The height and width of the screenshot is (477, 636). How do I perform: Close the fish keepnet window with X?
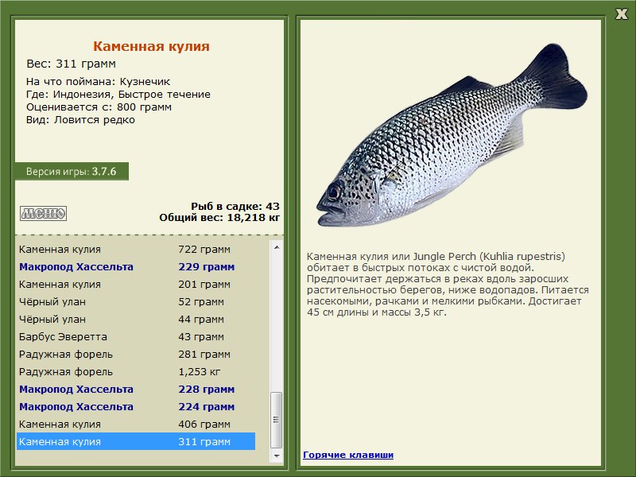pyautogui.click(x=621, y=14)
